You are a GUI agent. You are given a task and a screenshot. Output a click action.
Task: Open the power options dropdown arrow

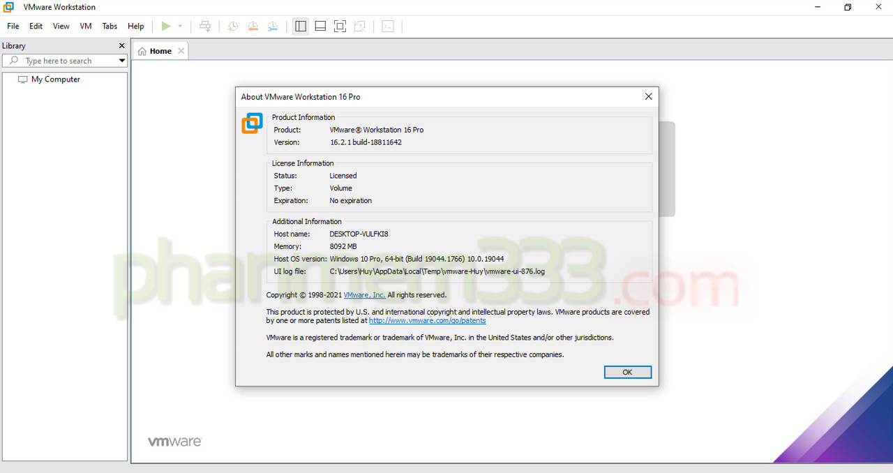[180, 27]
